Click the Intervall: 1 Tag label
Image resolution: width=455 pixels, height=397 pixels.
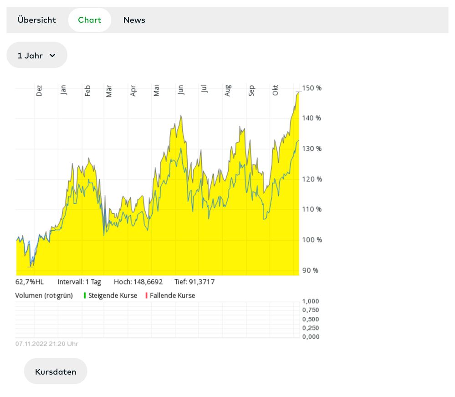pos(79,282)
